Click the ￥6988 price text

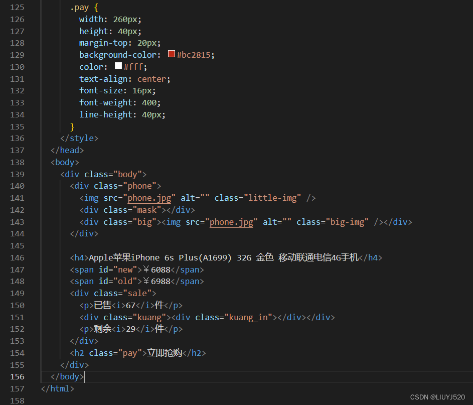click(156, 281)
